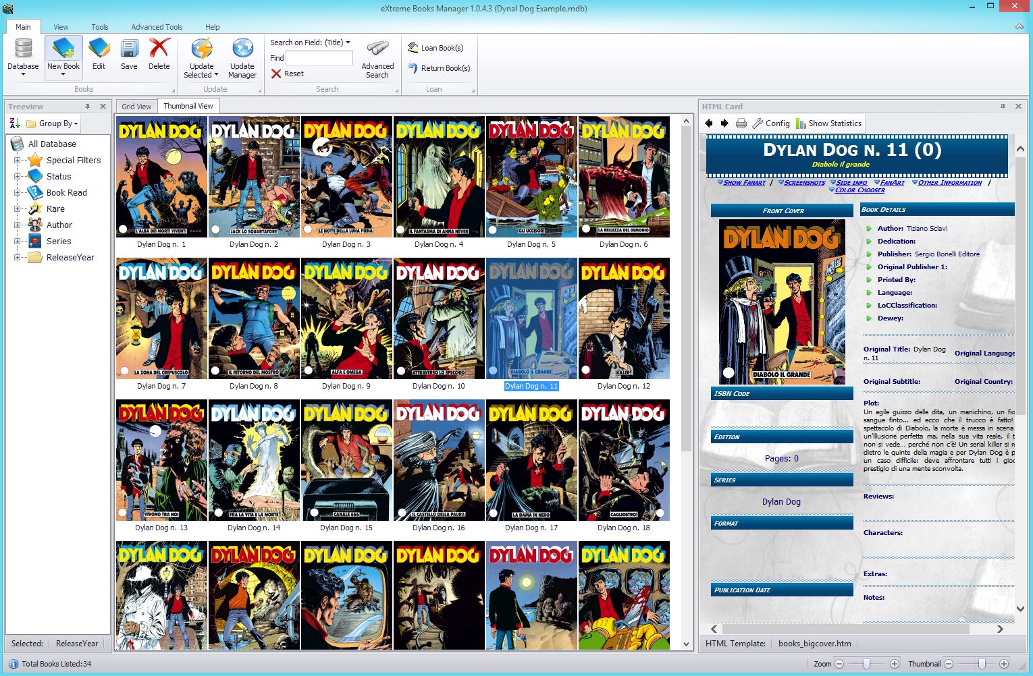Expand ReleaseYear tree node
This screenshot has height=676, width=1033.
coord(17,257)
